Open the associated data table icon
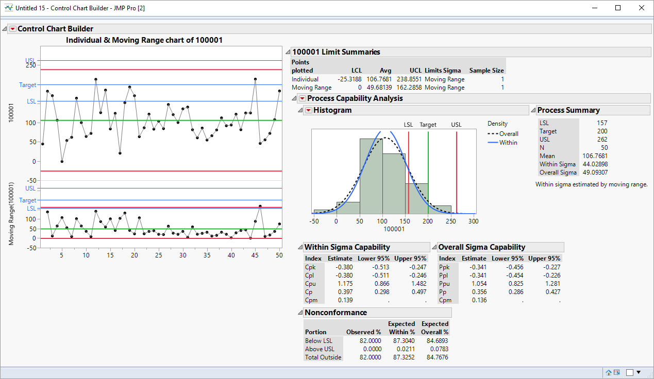The height and width of the screenshot is (379, 654). tap(617, 372)
